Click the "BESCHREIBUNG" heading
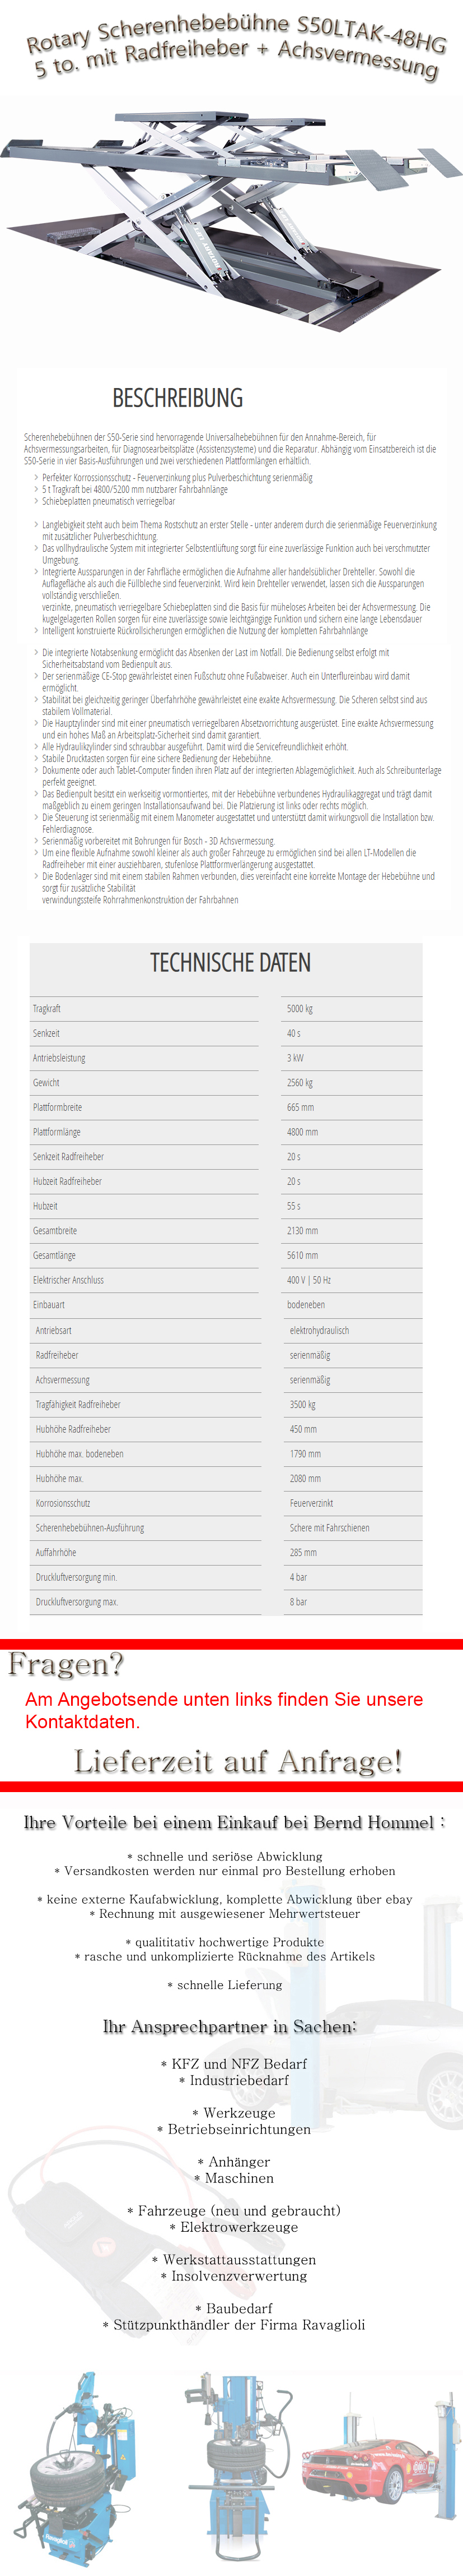This screenshot has width=463, height=2576. tap(177, 398)
